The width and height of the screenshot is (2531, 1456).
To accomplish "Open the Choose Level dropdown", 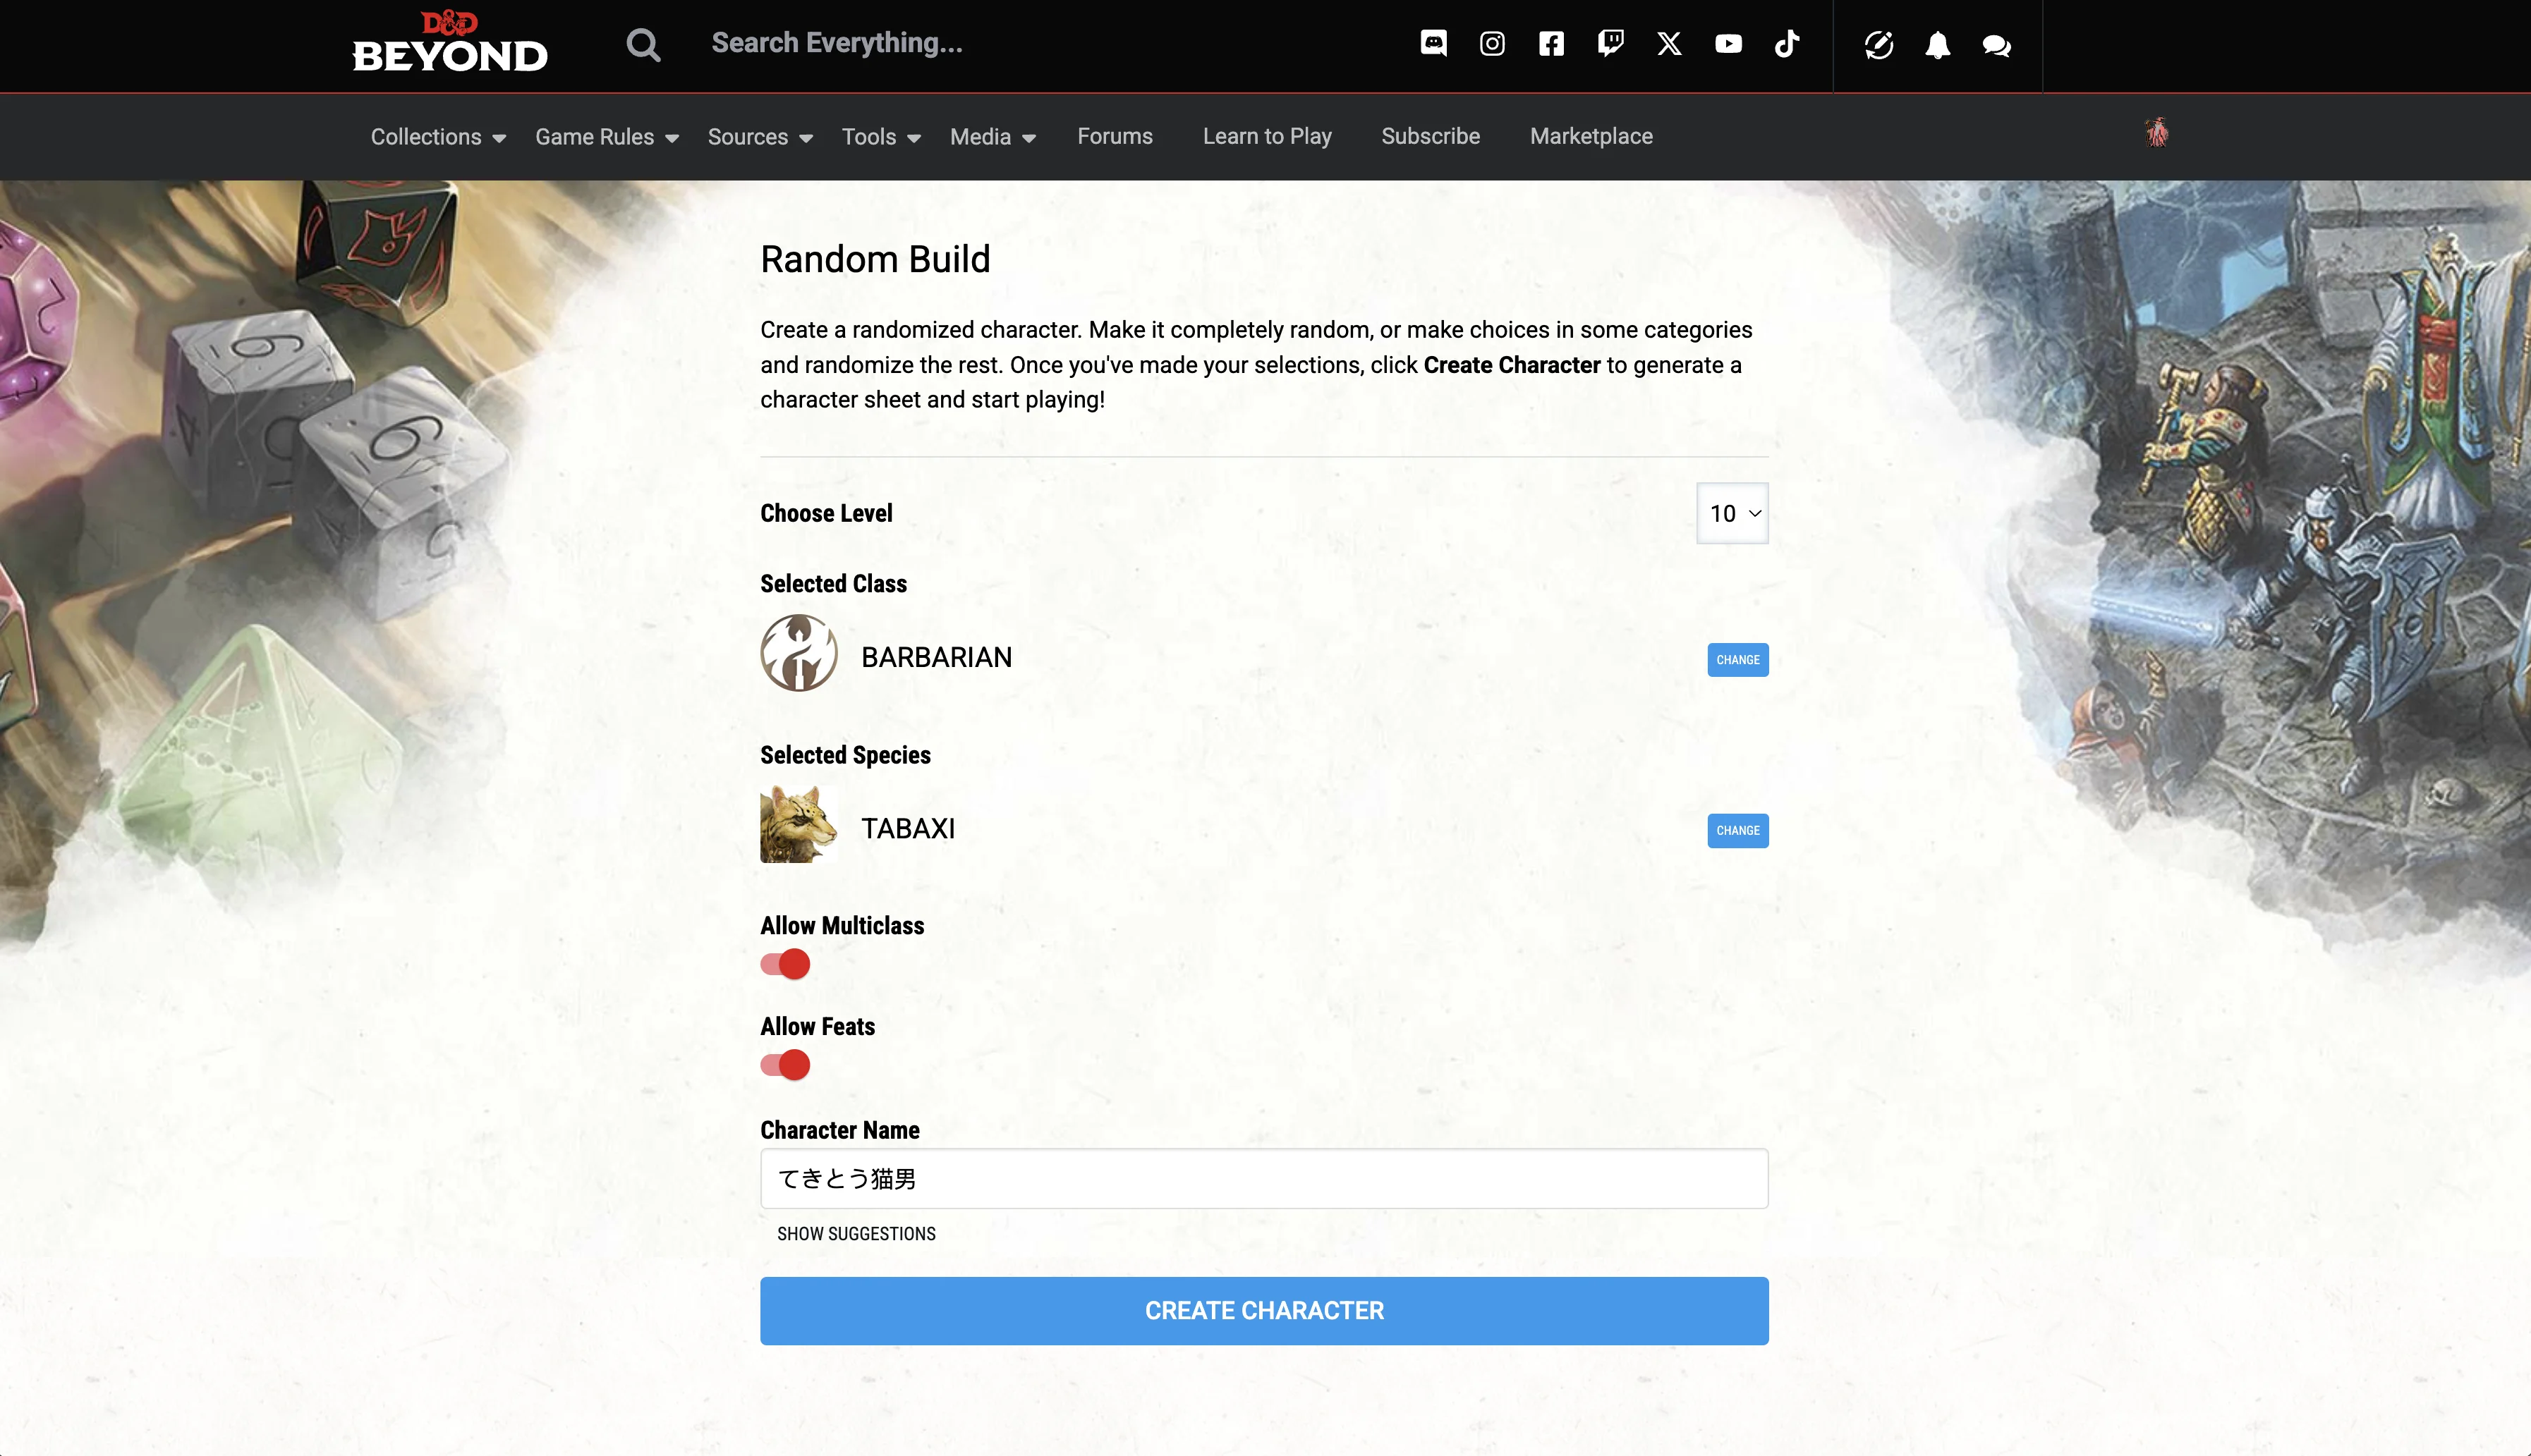I will coord(1732,513).
